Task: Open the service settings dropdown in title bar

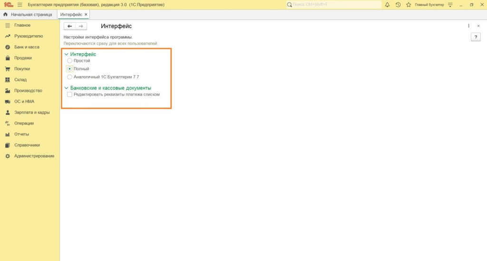Action: [x=450, y=4]
